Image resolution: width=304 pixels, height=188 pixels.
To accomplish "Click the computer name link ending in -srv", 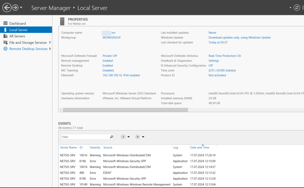I will (x=109, y=33).
